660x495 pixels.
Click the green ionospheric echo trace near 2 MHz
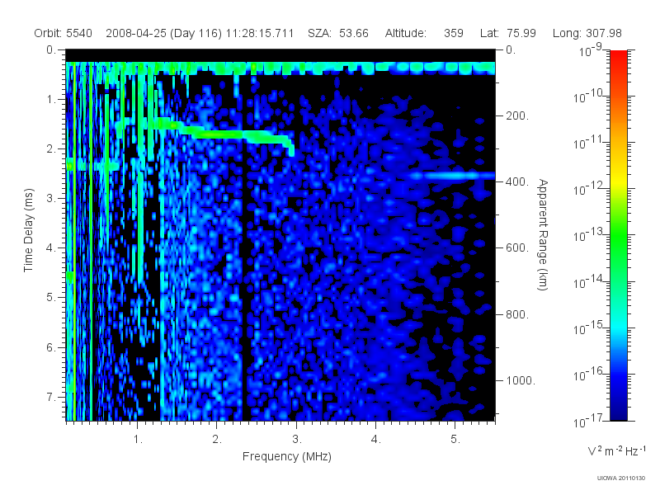pos(219,134)
